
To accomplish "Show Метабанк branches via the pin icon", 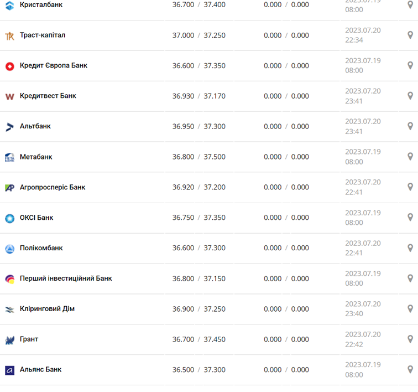I will click(x=410, y=157).
